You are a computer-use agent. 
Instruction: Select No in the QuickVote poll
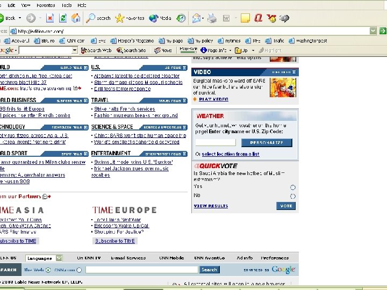point(293,197)
